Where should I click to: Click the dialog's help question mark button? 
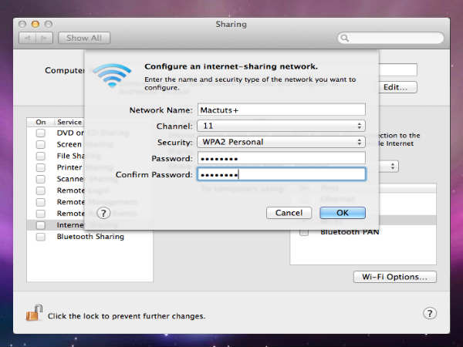click(104, 212)
